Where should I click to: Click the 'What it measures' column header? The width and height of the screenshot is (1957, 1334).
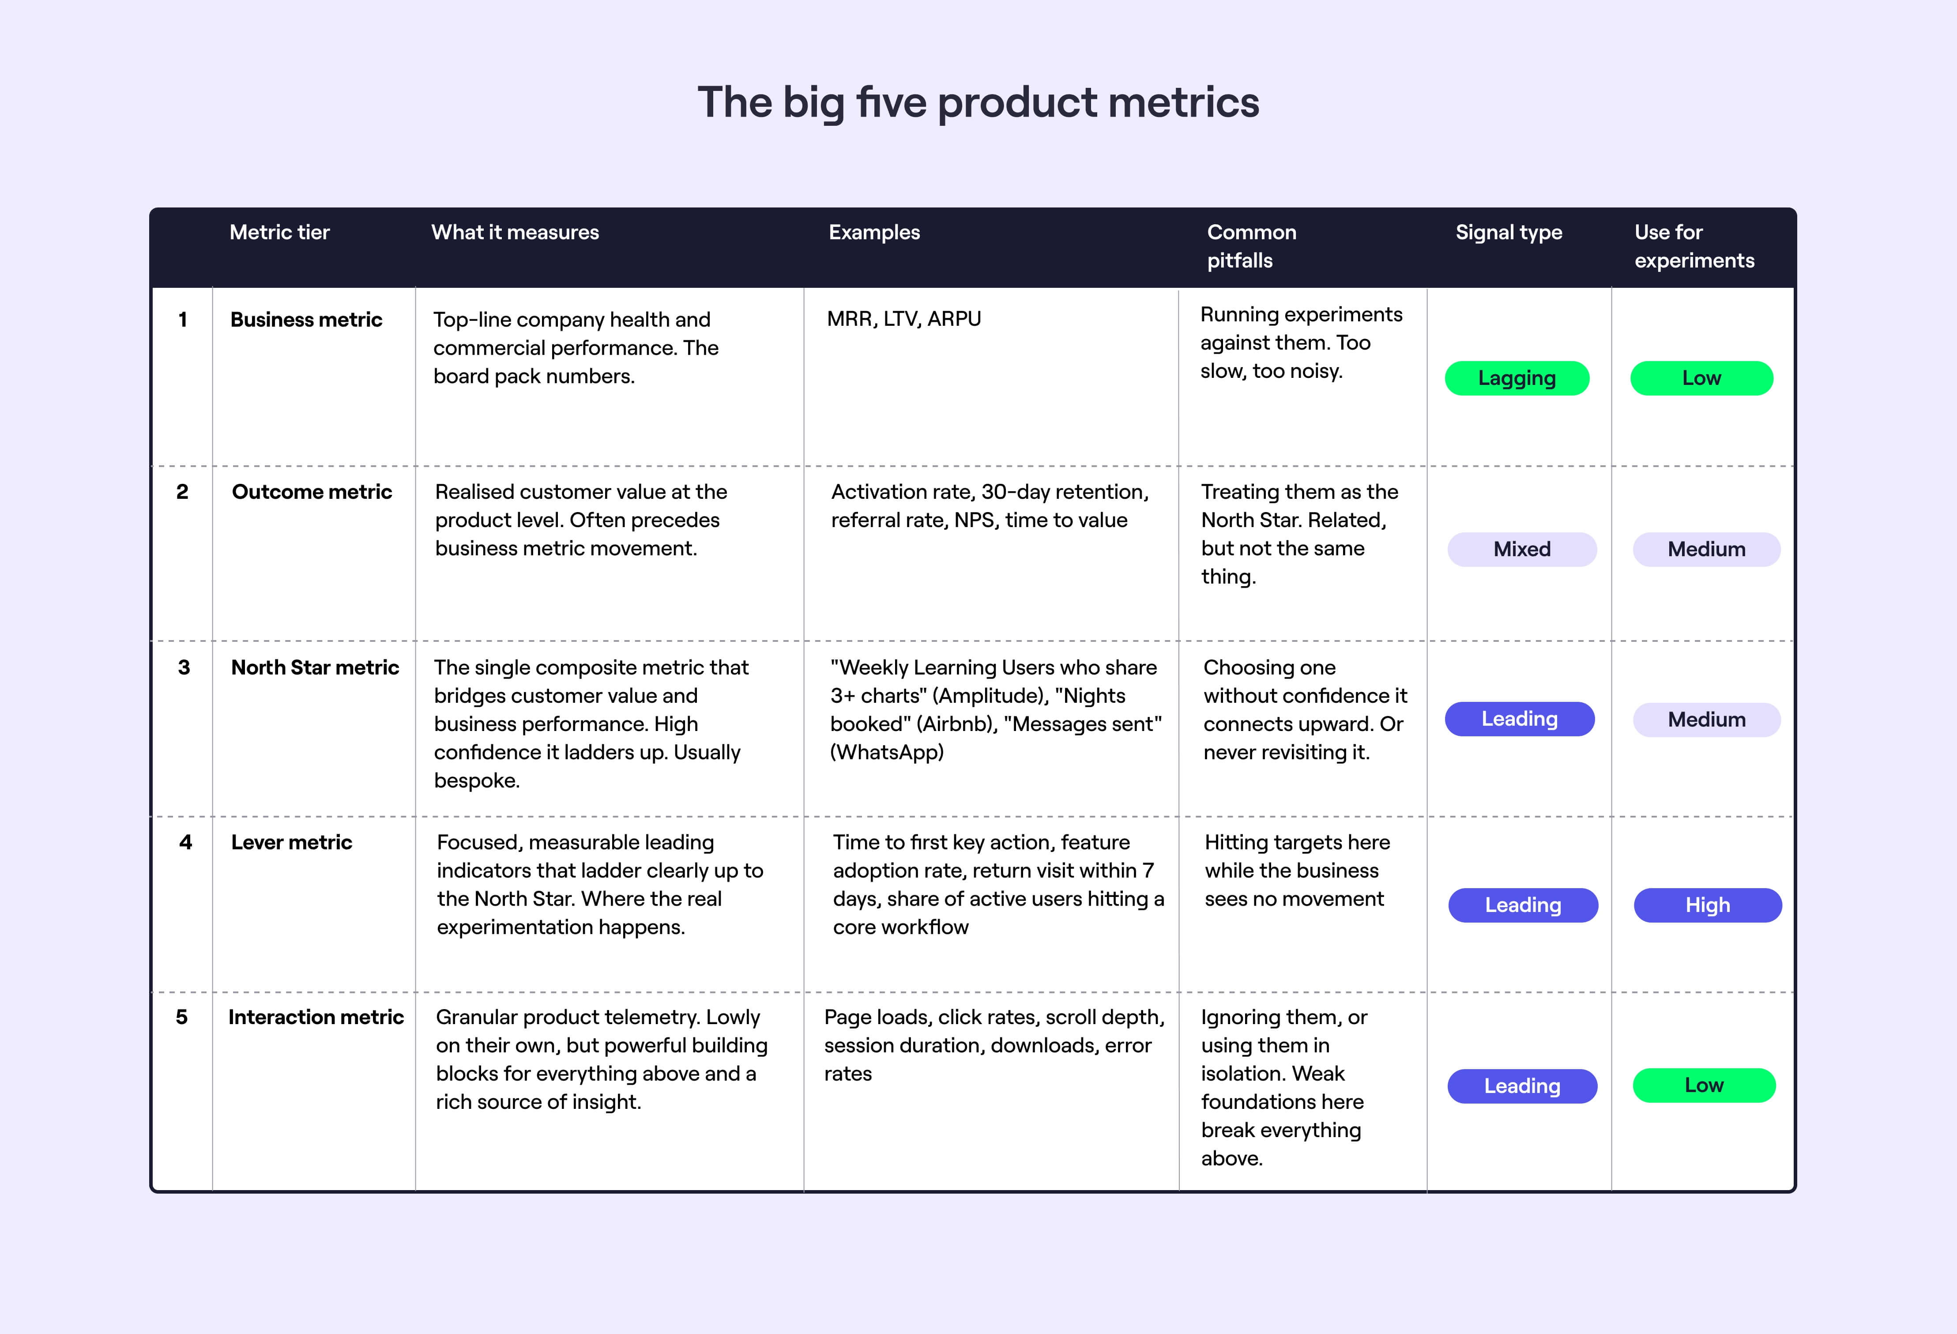515,233
